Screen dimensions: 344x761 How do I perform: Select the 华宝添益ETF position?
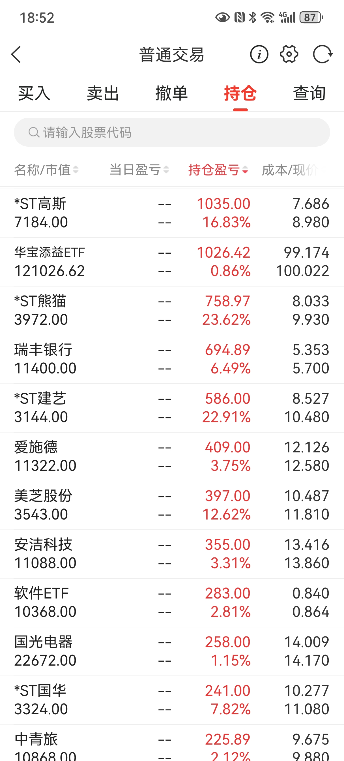(x=172, y=262)
